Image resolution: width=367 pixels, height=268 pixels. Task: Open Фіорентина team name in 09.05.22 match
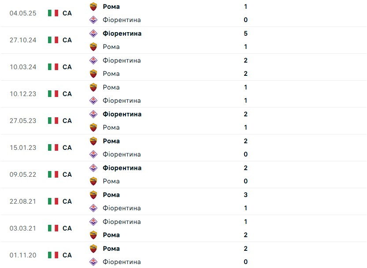[122, 168]
